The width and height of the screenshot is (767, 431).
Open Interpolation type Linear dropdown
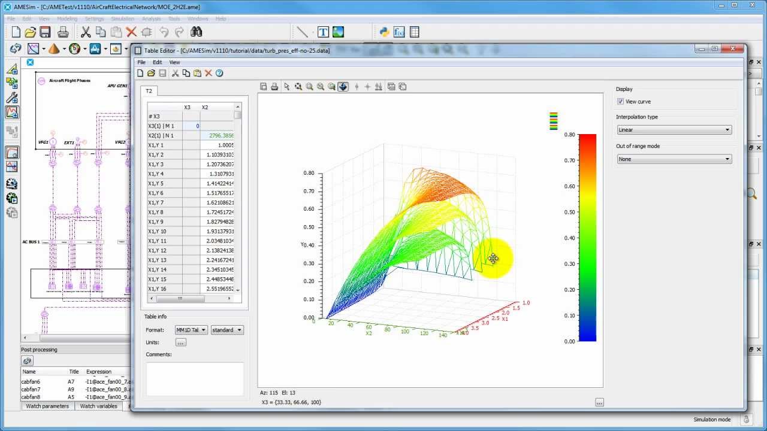[674, 130]
